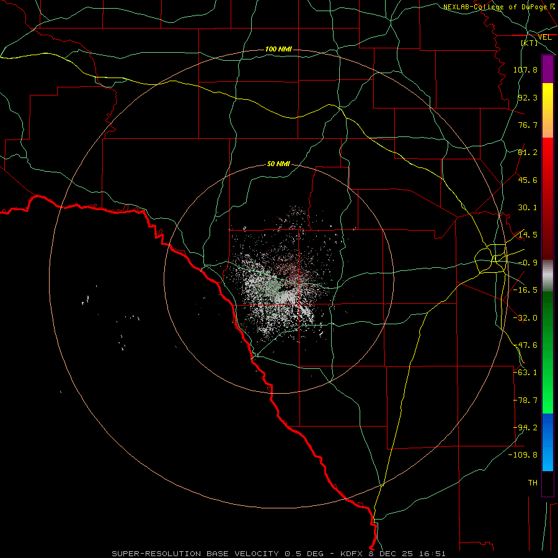Click the -32.0 velocity scale value
This screenshot has height=558, width=558.
tap(525, 318)
